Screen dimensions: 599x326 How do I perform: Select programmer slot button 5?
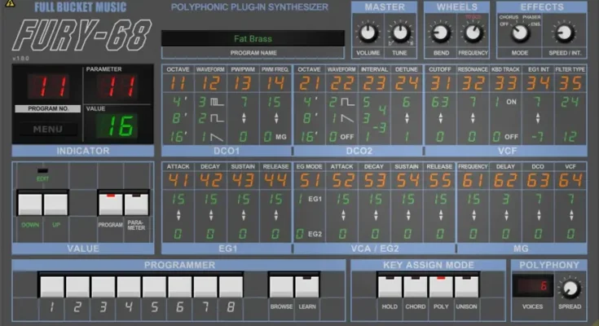pyautogui.click(x=155, y=287)
